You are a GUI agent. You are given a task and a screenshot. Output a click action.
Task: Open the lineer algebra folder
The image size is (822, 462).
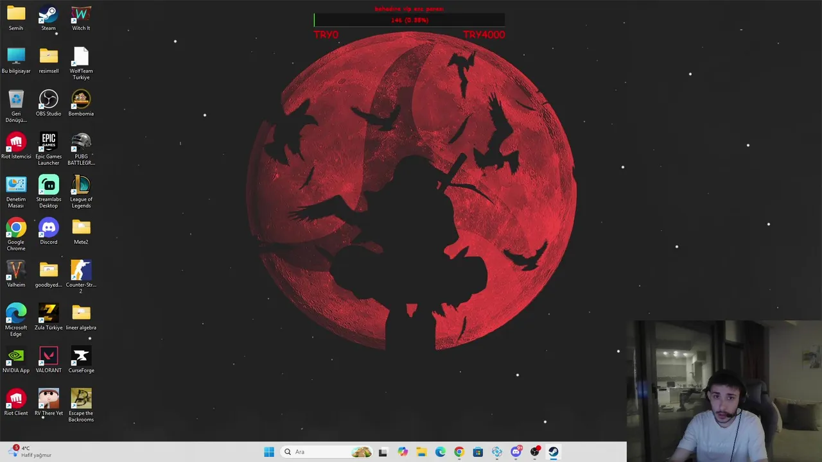coord(81,317)
